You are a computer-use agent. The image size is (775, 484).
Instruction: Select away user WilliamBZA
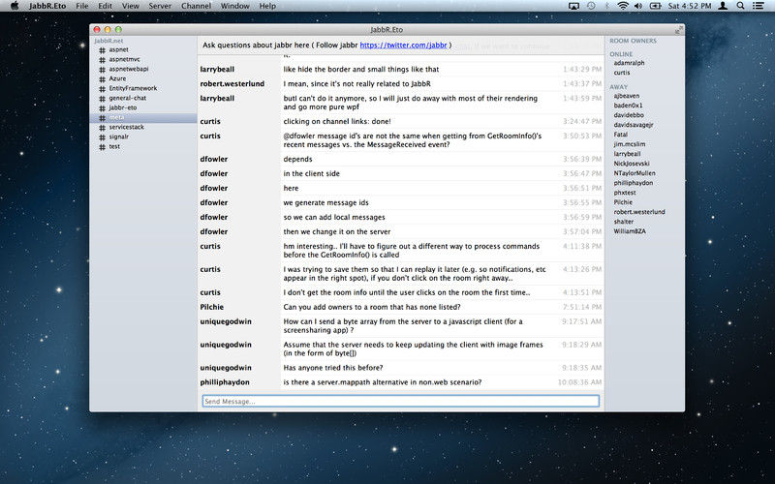629,231
